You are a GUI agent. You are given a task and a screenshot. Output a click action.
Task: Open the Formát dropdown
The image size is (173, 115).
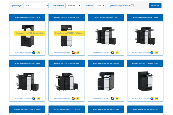pos(100,5)
